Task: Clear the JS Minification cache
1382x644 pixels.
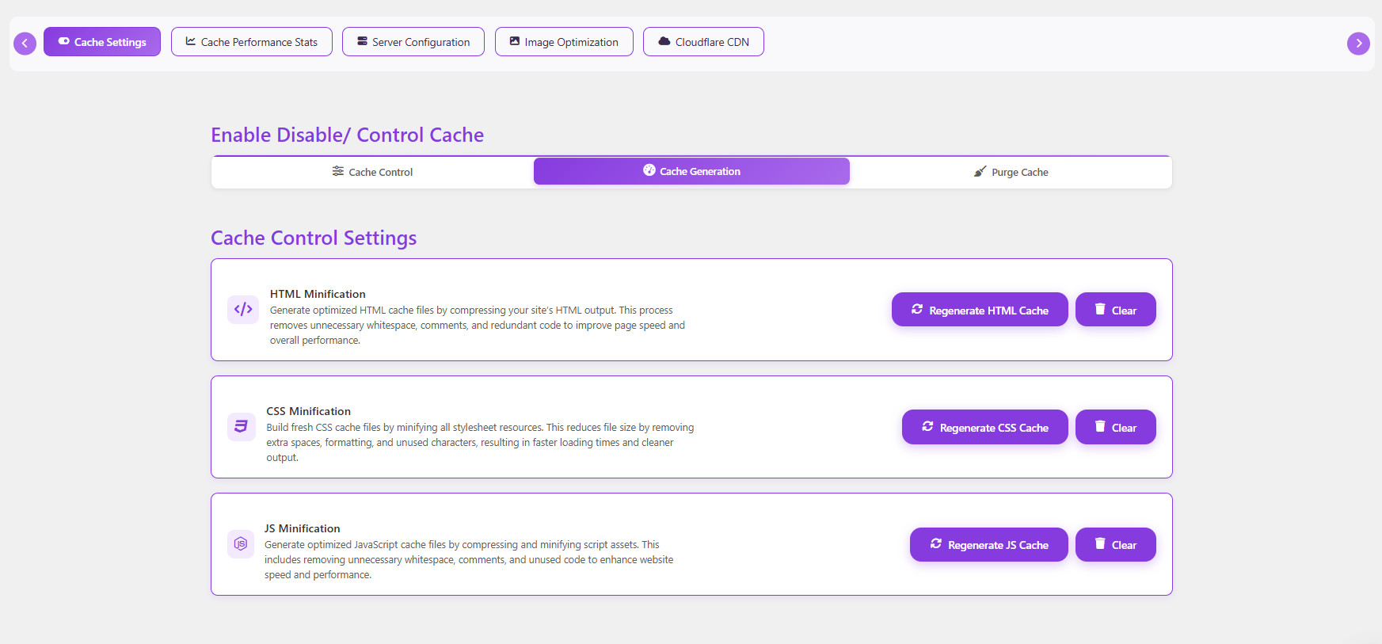Action: click(1115, 544)
